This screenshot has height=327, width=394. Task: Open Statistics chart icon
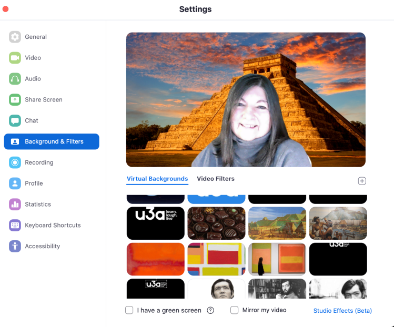click(15, 204)
